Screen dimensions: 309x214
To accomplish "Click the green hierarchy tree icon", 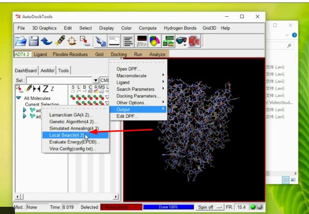I will tap(168, 41).
